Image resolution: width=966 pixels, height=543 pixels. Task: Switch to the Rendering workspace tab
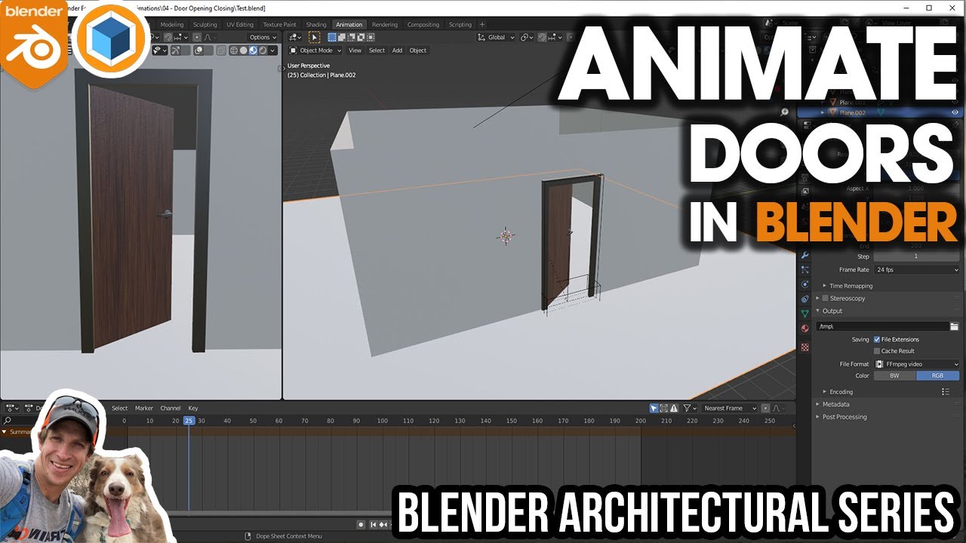click(385, 24)
